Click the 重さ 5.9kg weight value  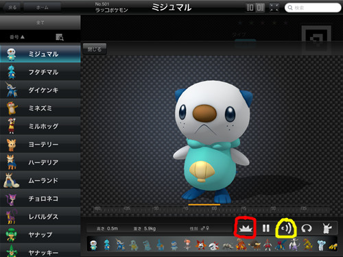[145, 228]
